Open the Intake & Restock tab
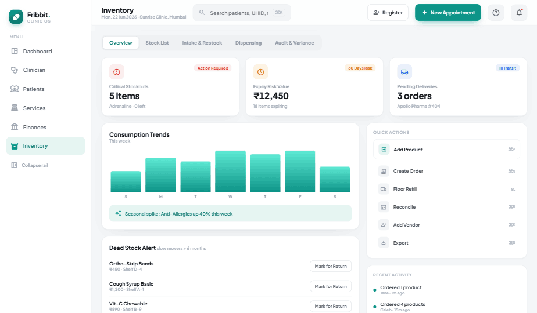 coord(202,43)
